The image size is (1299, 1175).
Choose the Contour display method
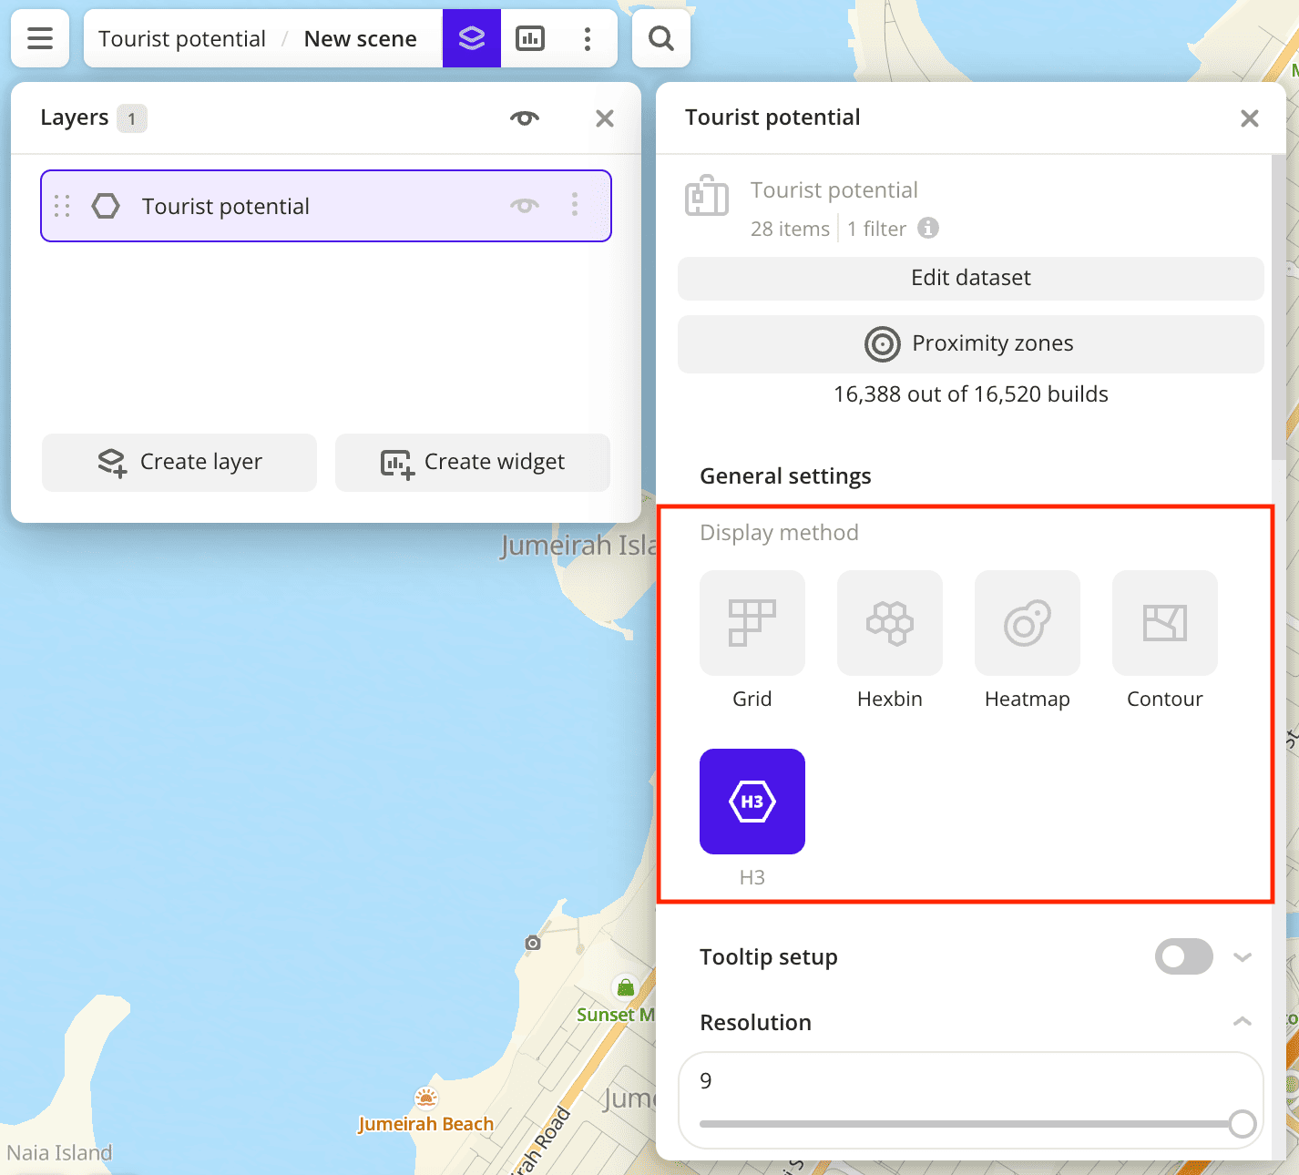pos(1164,623)
